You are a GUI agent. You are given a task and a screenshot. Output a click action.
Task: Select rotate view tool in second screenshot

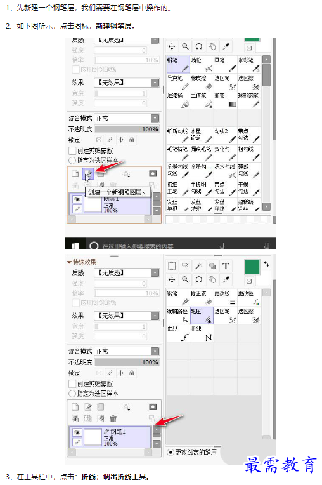tap(199, 279)
